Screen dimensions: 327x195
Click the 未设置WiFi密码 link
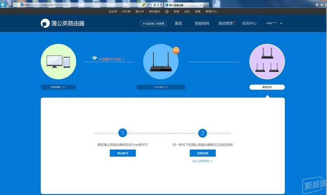coord(112,58)
